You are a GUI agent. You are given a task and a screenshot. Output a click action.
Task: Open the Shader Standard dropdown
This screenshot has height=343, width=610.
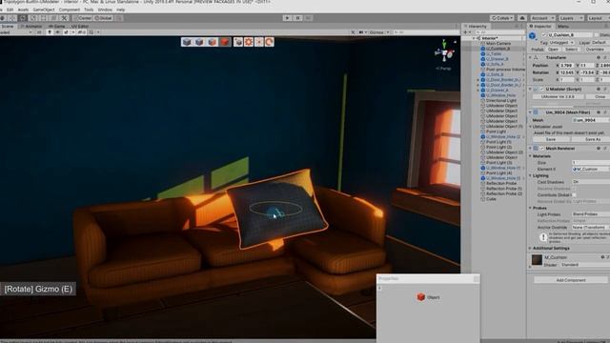(585, 265)
